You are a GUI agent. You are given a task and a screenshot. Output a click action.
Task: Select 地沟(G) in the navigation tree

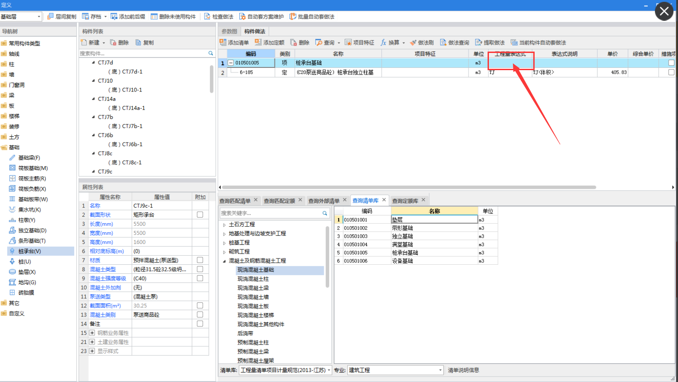[27, 282]
